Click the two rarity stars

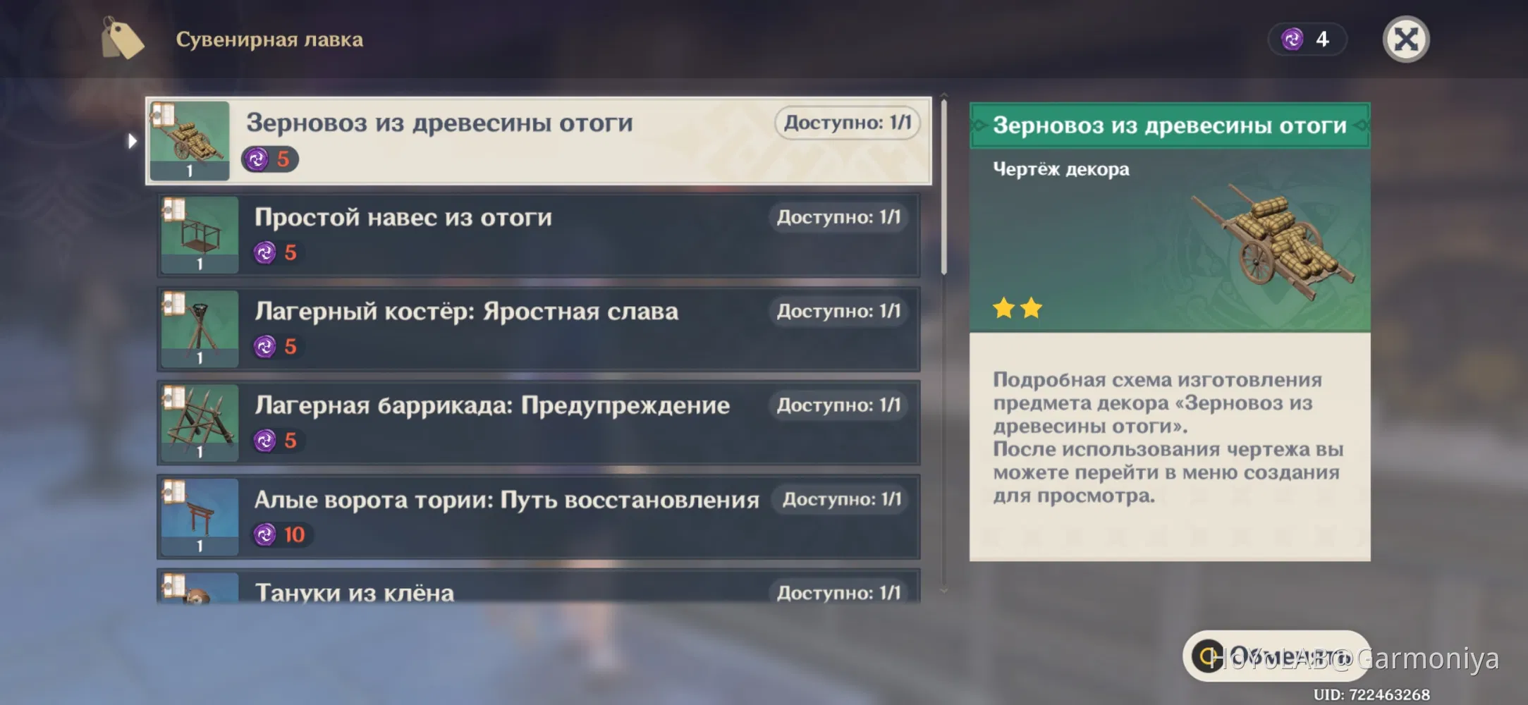click(x=1018, y=307)
